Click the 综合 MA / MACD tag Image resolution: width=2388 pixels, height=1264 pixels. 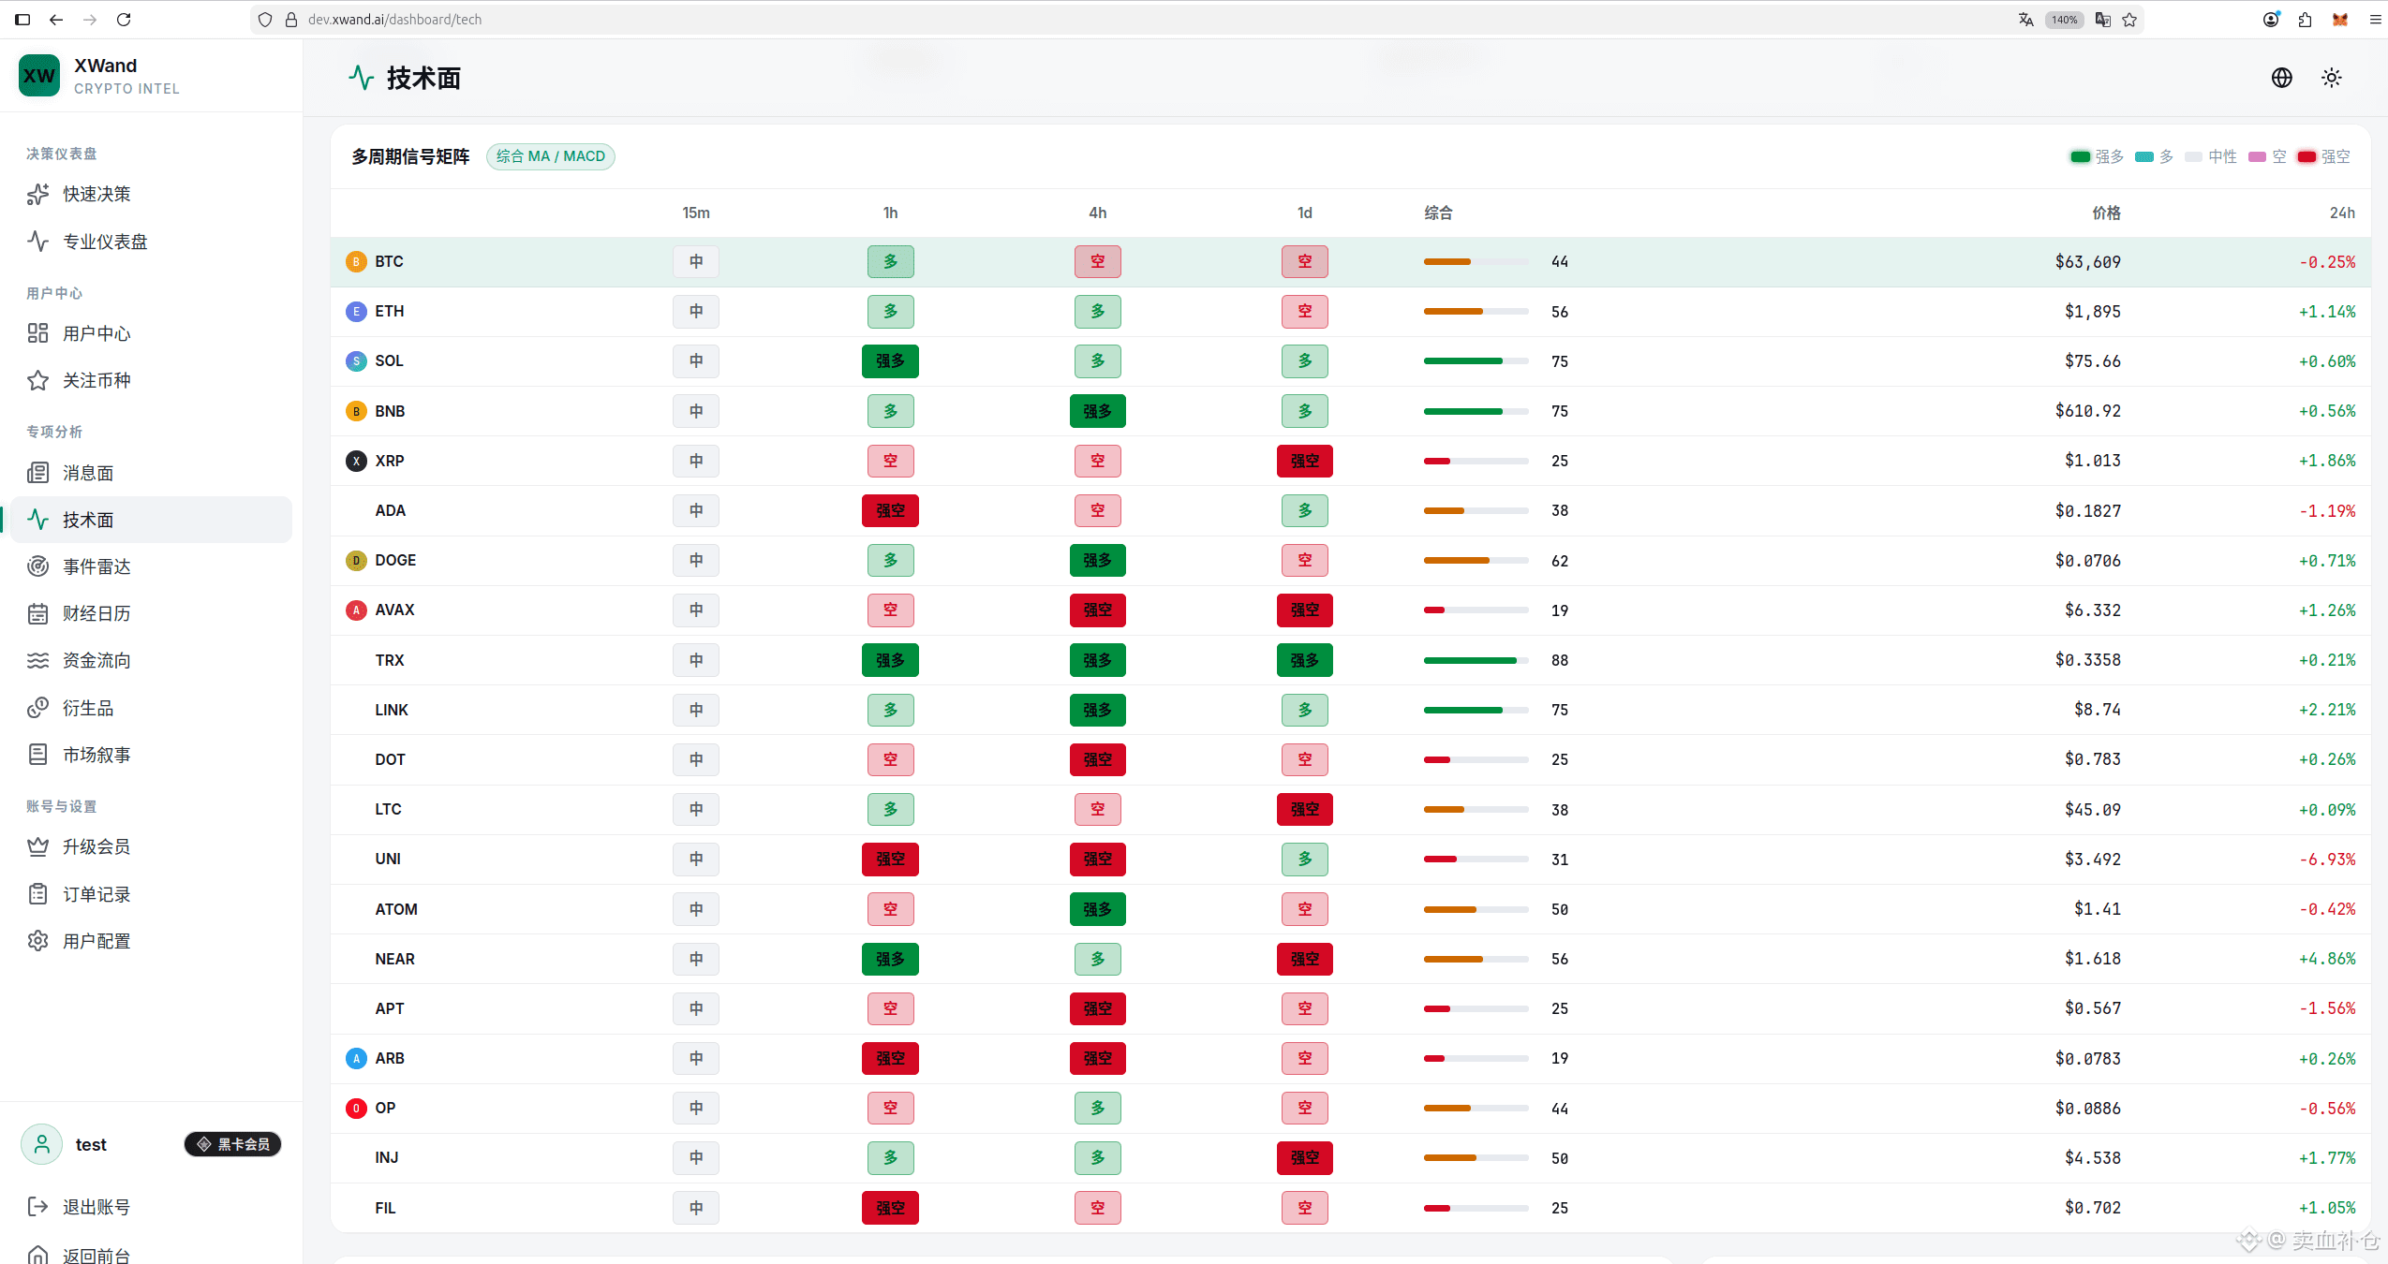551,156
